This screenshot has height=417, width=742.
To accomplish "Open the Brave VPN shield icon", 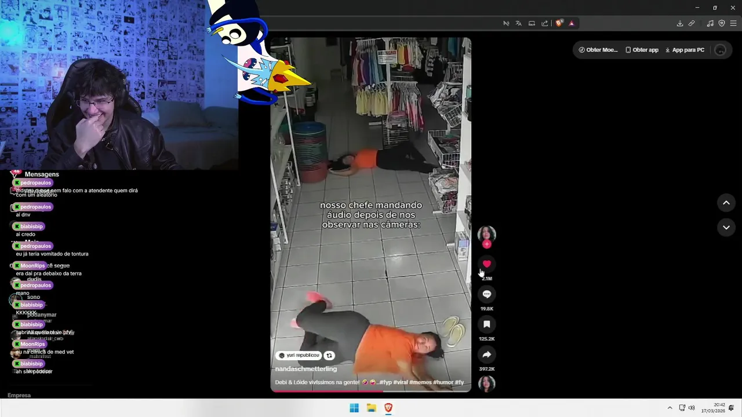I will (722, 23).
